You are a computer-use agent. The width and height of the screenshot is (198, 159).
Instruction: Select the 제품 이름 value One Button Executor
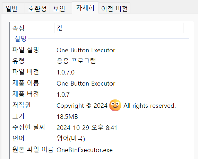[x=86, y=83]
